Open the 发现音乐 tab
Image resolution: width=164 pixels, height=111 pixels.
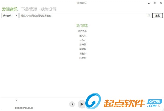pos(10,9)
